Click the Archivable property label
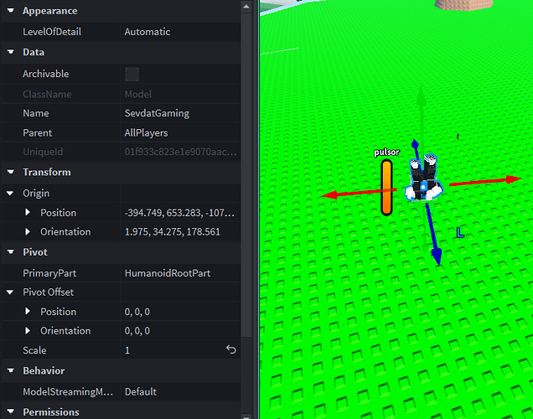Screen dimensions: 533x419 46,74
